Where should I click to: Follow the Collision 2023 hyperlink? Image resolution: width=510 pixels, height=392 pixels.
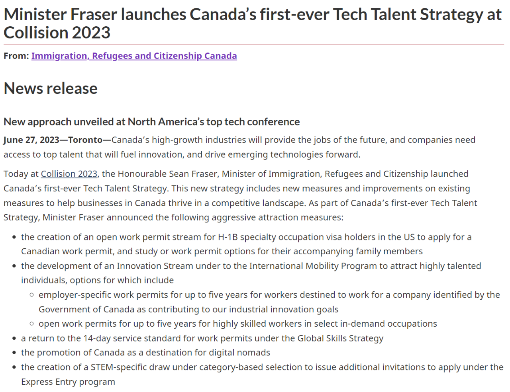click(x=69, y=174)
